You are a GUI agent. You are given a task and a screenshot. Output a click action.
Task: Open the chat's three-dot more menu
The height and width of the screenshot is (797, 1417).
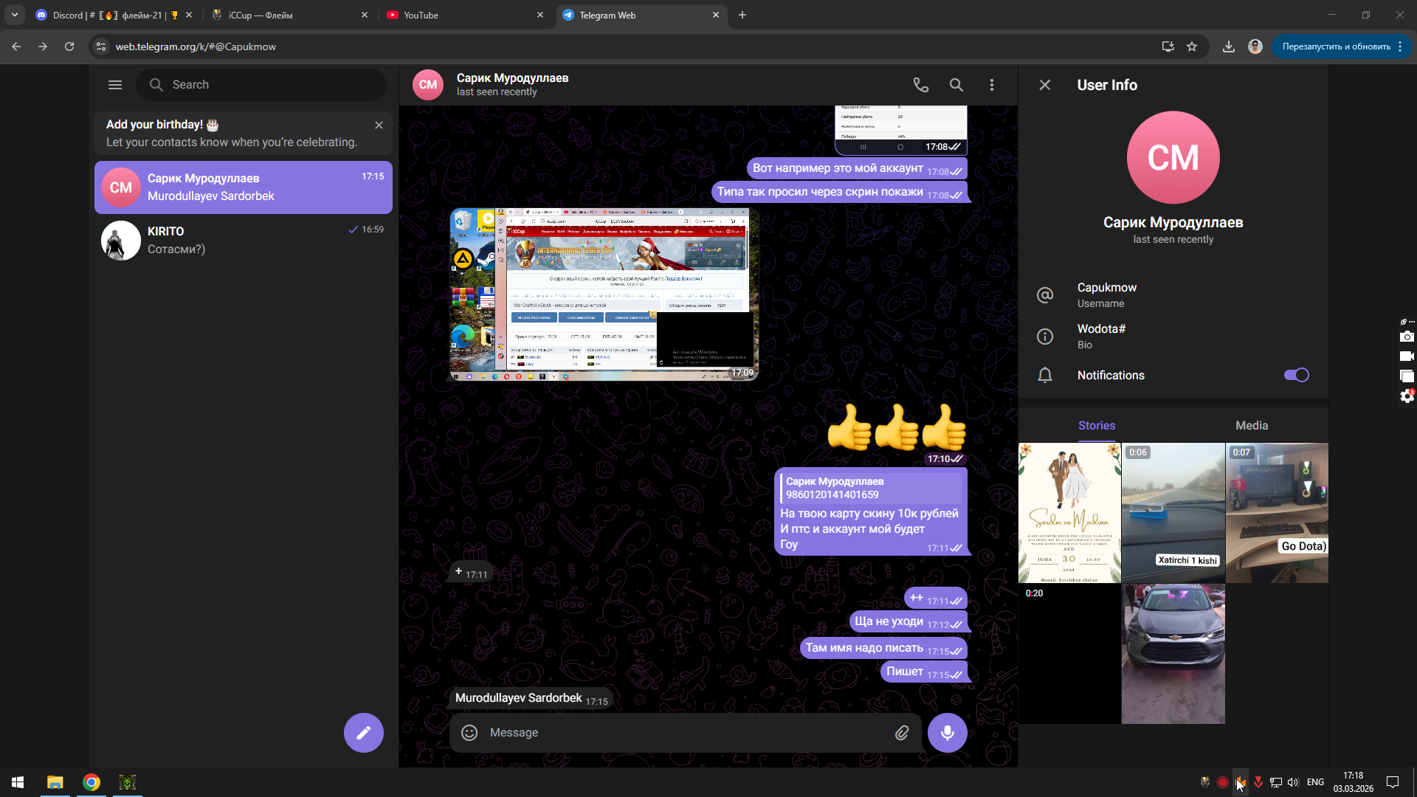click(x=991, y=85)
